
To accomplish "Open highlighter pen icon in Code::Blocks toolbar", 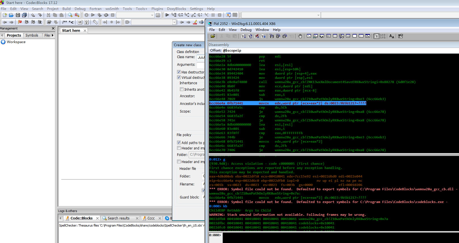I will (195, 22).
